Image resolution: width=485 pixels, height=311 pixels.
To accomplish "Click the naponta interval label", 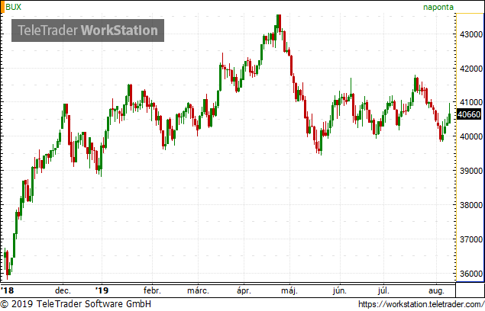I will click(x=438, y=7).
